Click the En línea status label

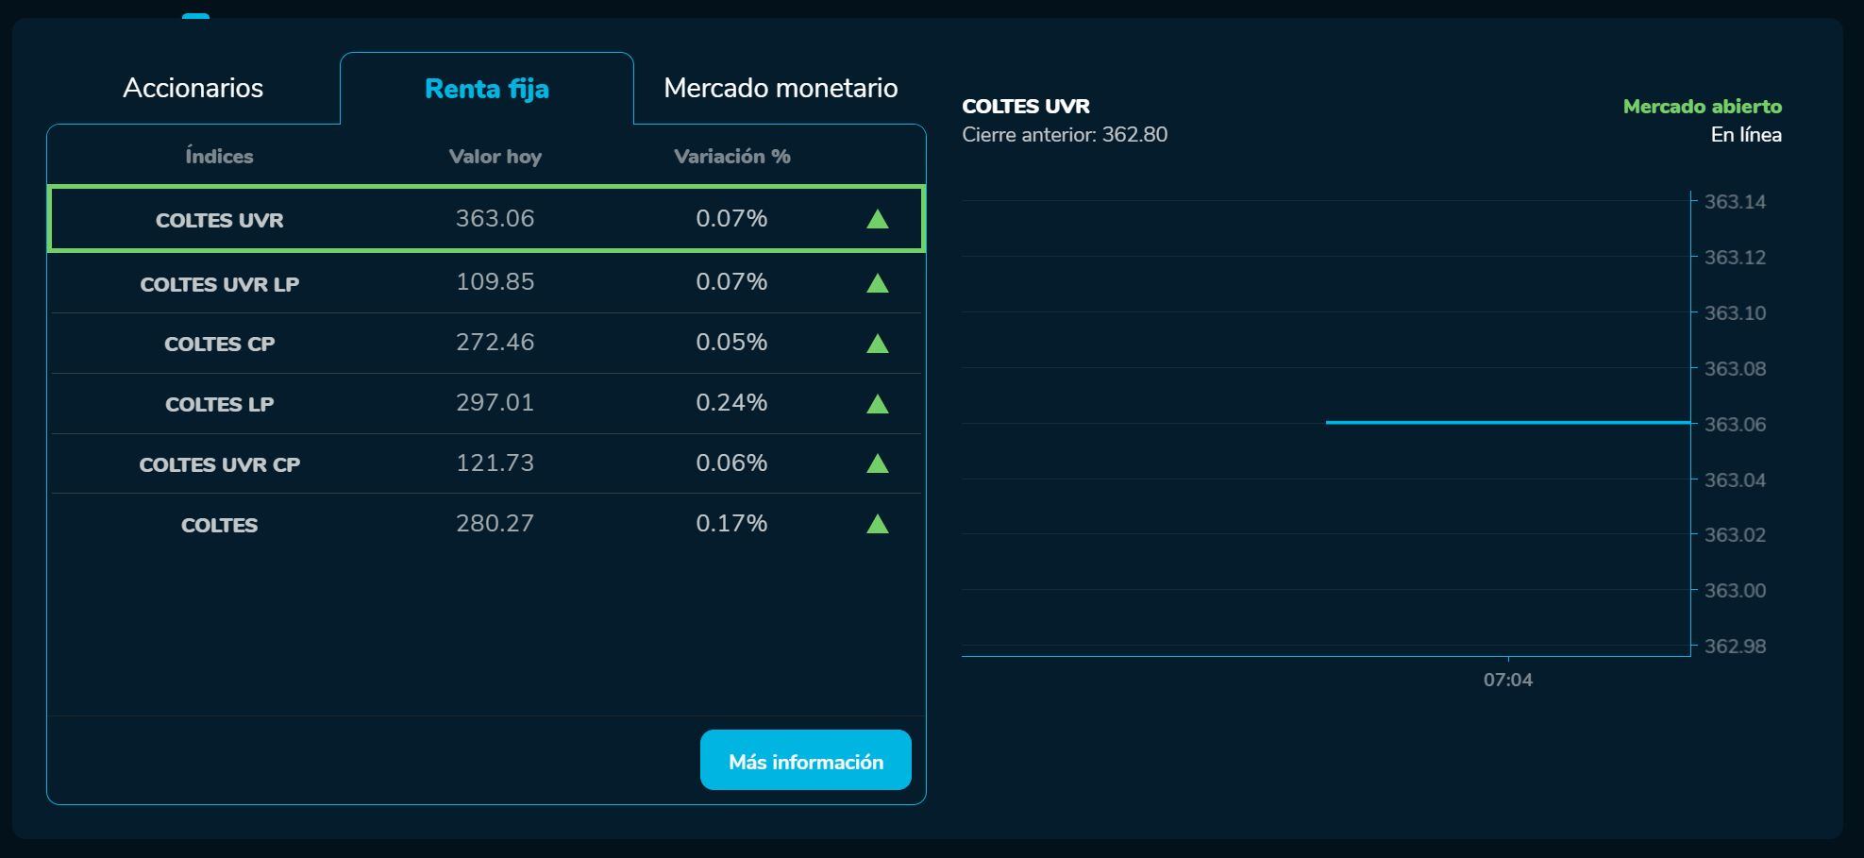[x=1745, y=135]
